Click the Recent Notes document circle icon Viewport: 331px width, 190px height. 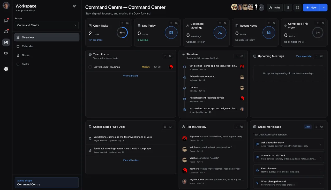[269, 33]
